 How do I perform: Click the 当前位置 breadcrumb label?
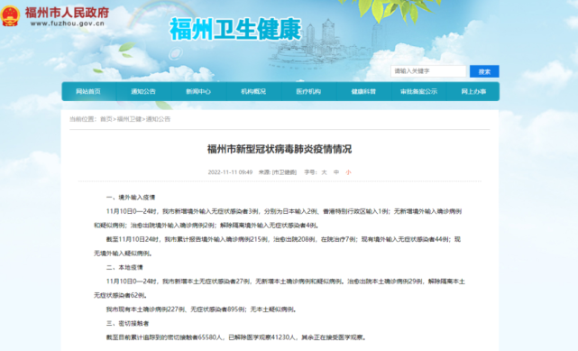[83, 119]
